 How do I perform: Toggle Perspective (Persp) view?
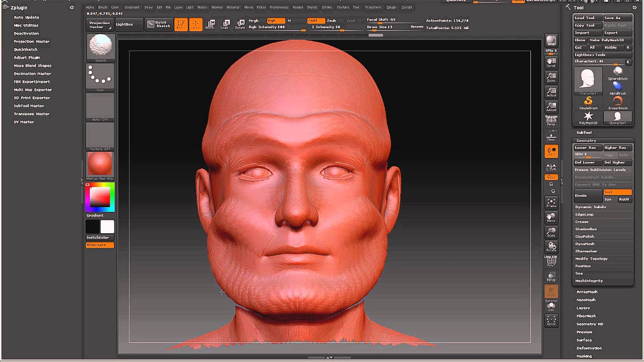pyautogui.click(x=551, y=121)
